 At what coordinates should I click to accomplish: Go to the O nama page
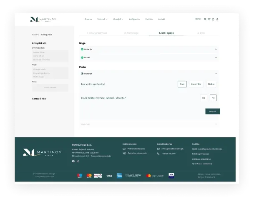(x=88, y=19)
